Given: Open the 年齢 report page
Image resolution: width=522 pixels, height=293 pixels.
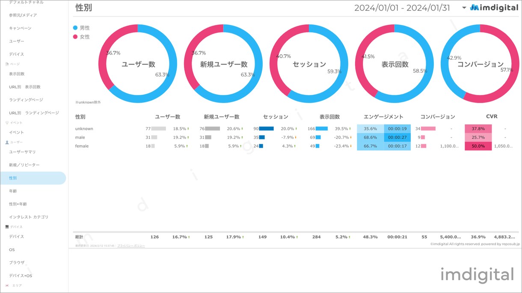Looking at the screenshot, I should pos(13,191).
